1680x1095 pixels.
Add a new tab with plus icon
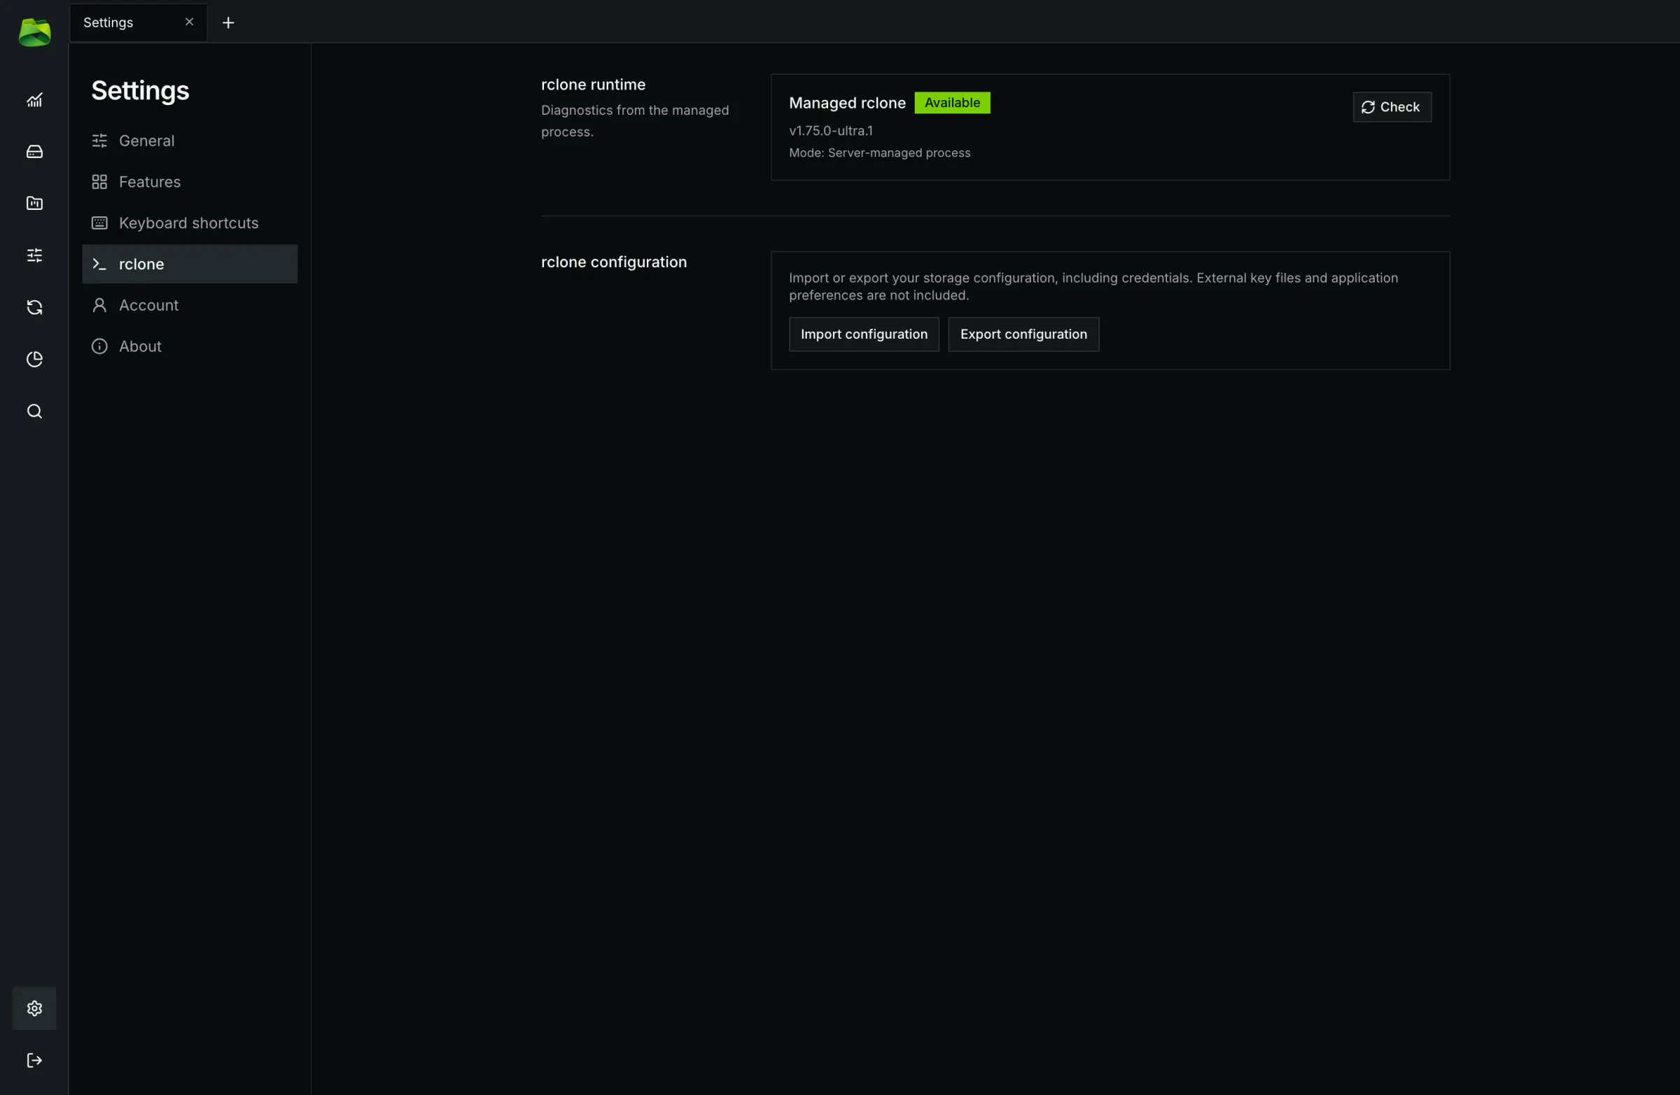[228, 22]
